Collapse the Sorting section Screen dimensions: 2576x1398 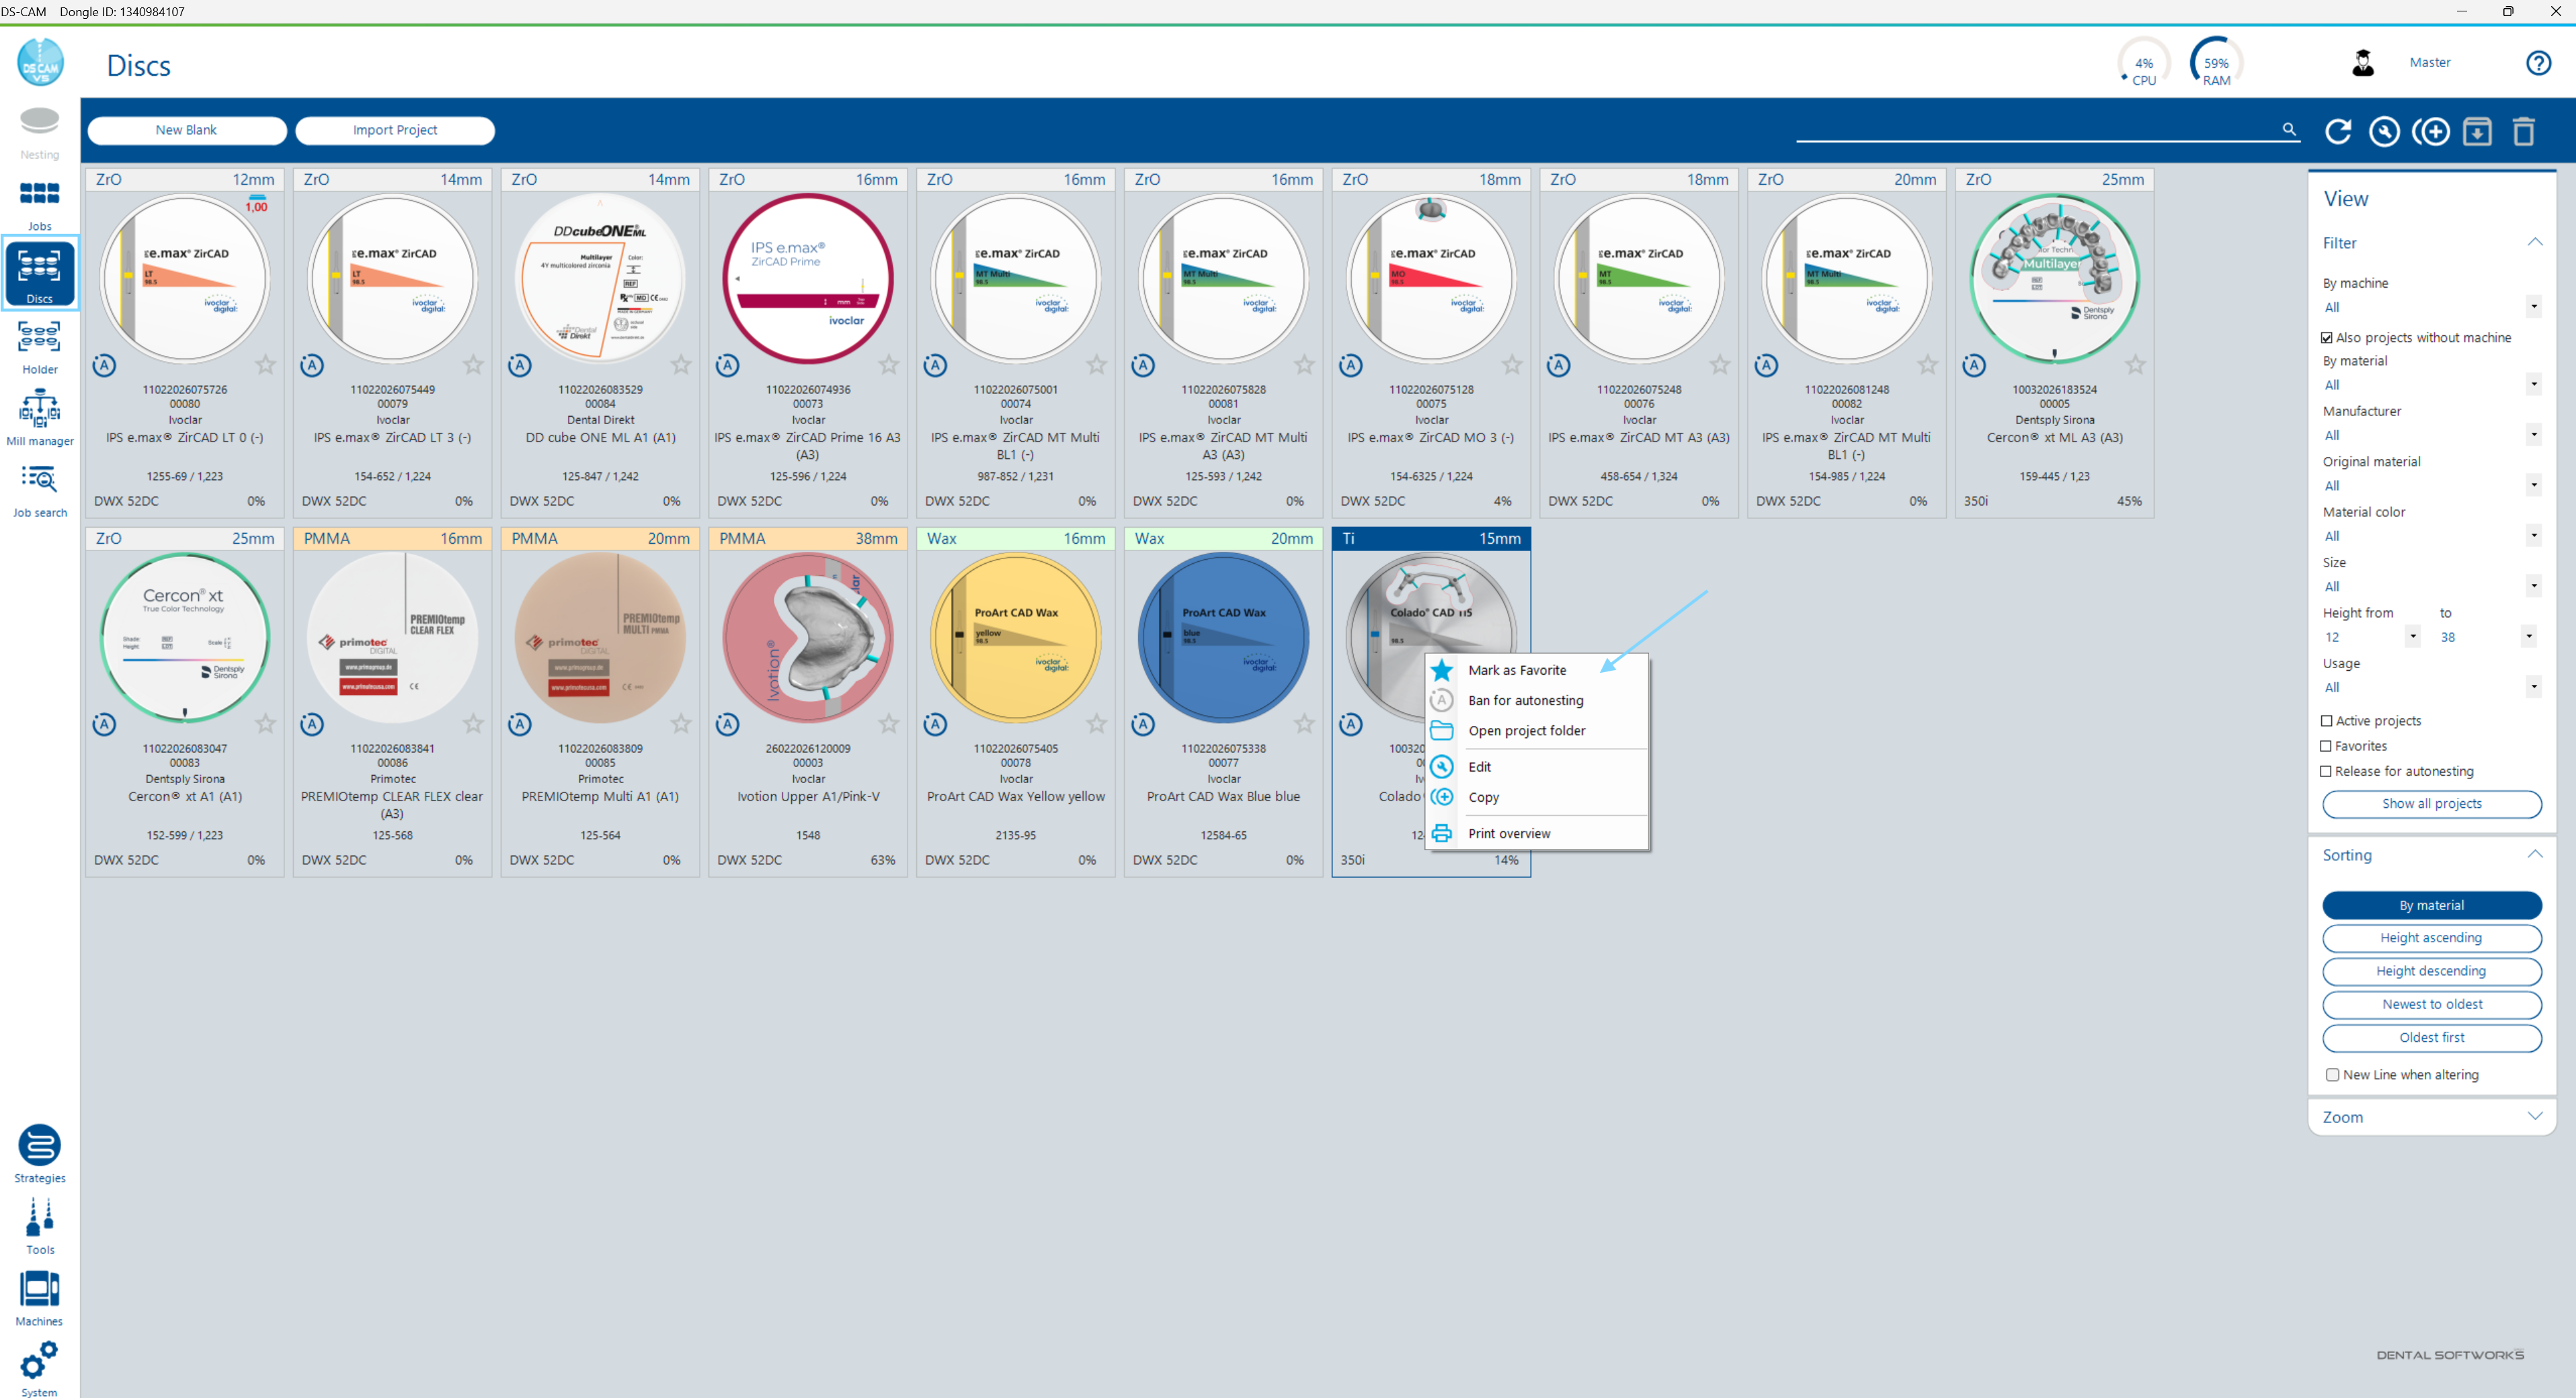pyautogui.click(x=2535, y=853)
